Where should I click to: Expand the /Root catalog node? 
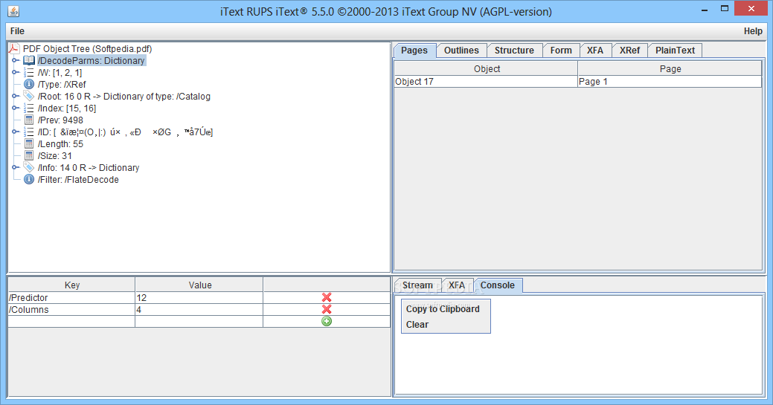click(x=16, y=96)
